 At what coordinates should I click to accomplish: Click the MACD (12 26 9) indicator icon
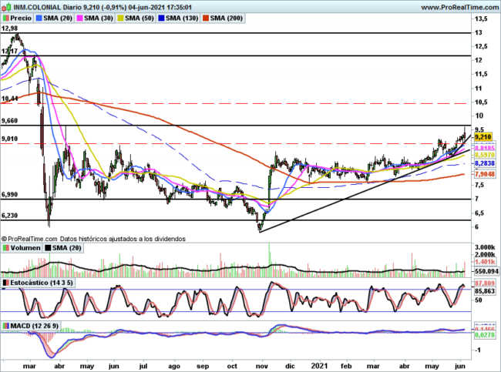click(x=5, y=327)
